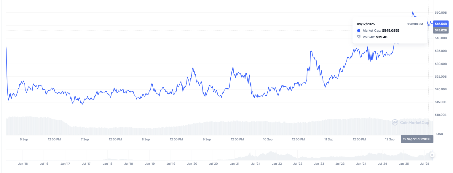Click the Vol 24h shield icon

click(359, 37)
